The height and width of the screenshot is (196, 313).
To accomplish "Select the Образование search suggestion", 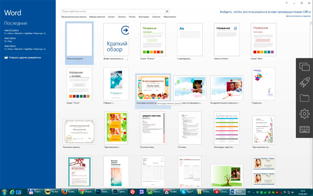I will click(170, 17).
